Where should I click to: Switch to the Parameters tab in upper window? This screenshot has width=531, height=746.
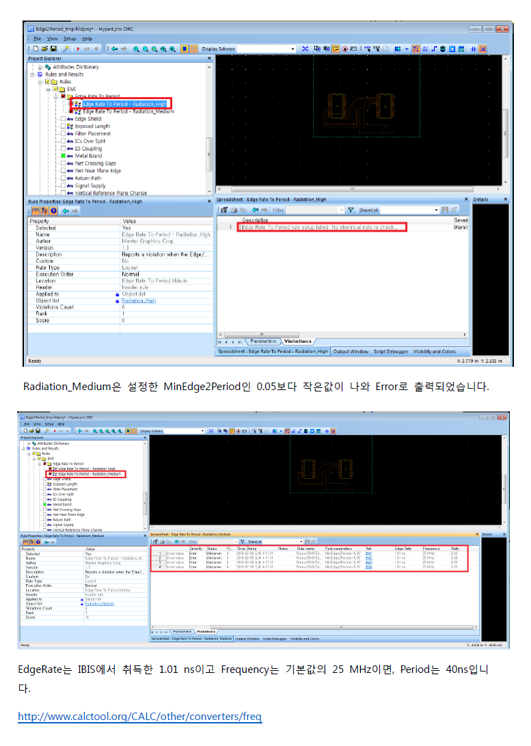coord(263,341)
